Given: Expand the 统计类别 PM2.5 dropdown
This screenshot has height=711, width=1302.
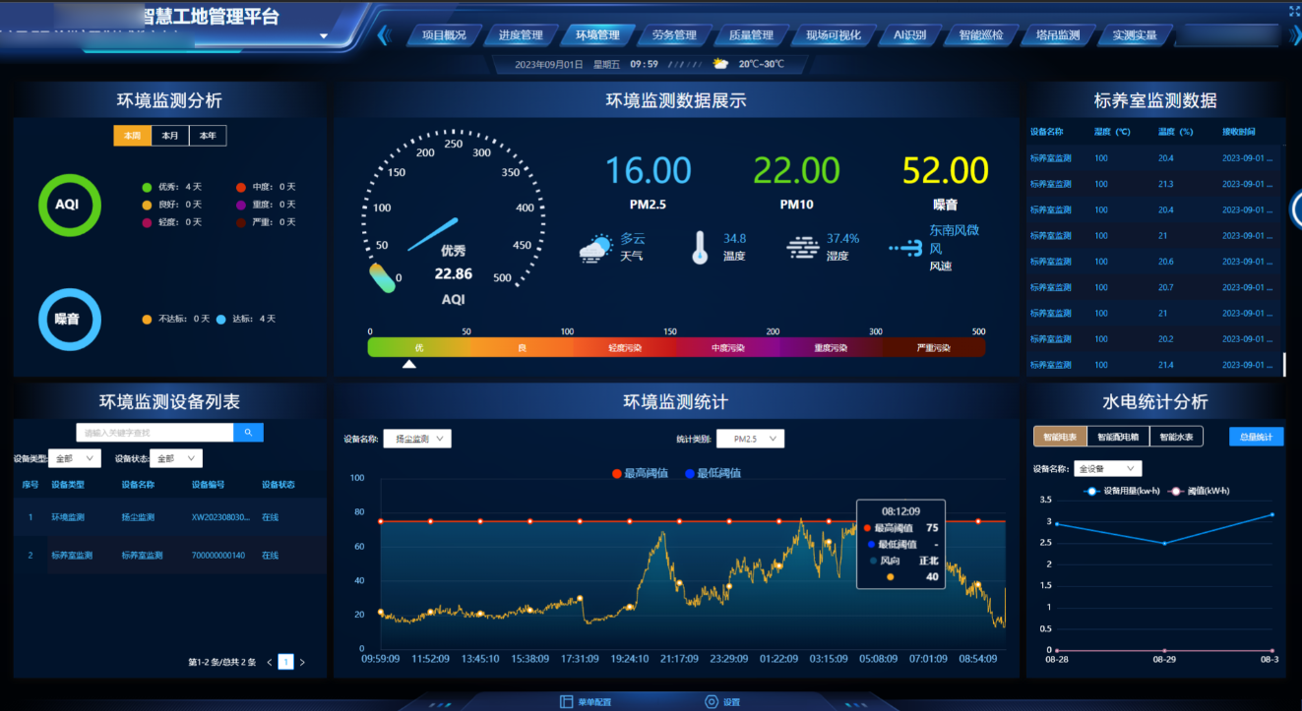Looking at the screenshot, I should (x=750, y=439).
